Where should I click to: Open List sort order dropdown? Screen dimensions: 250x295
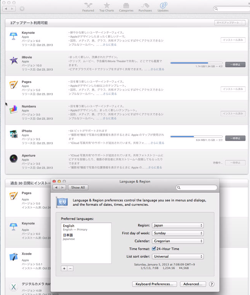pos(178,257)
